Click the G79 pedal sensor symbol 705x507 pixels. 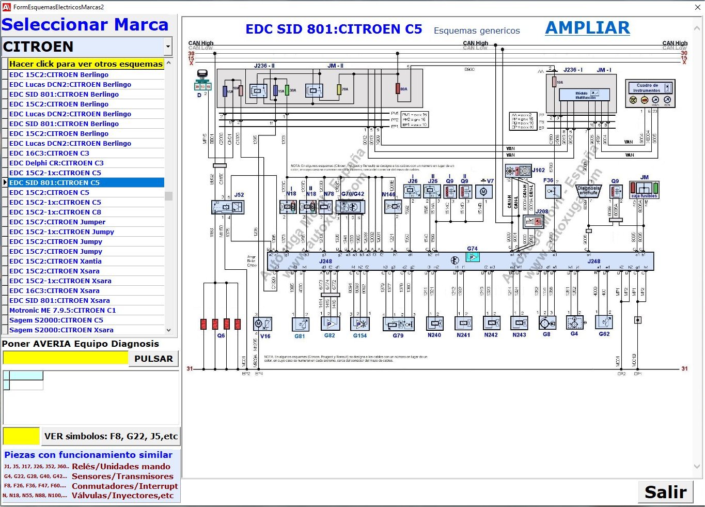[399, 324]
